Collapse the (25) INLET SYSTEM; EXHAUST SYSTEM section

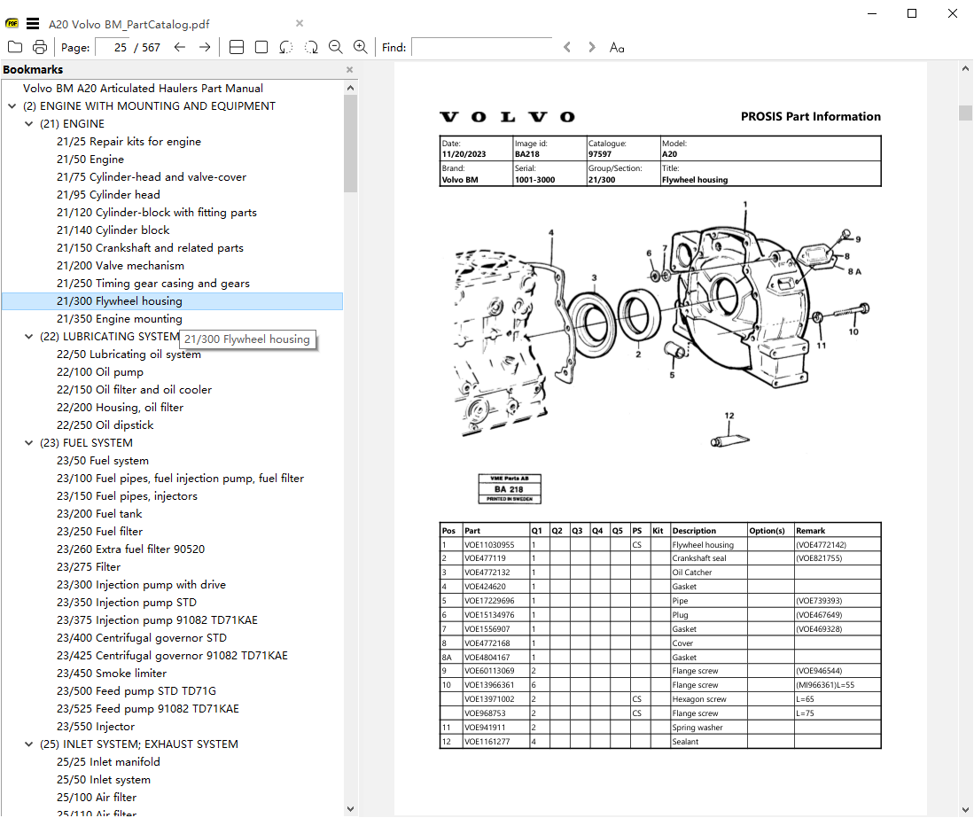(x=28, y=744)
